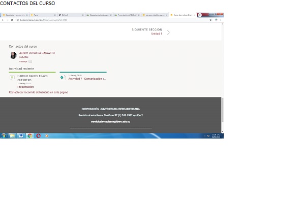The height and width of the screenshot is (205, 299).
Task: Open the Windows Start menu
Action: 4,135
